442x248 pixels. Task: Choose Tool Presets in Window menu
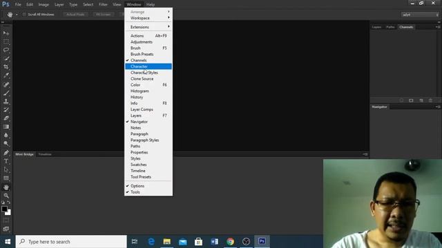pyautogui.click(x=148, y=177)
